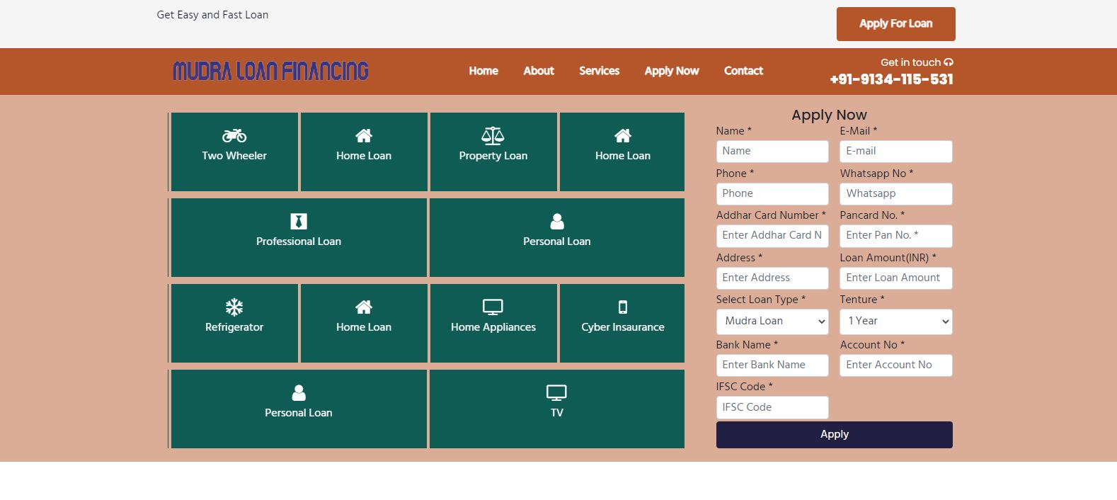This screenshot has height=500, width=1117.
Task: Submit the form with the Apply button
Action: pyautogui.click(x=834, y=435)
